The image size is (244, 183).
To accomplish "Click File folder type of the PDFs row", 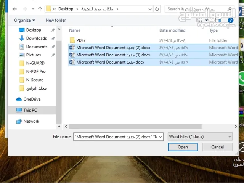I will (218, 40).
